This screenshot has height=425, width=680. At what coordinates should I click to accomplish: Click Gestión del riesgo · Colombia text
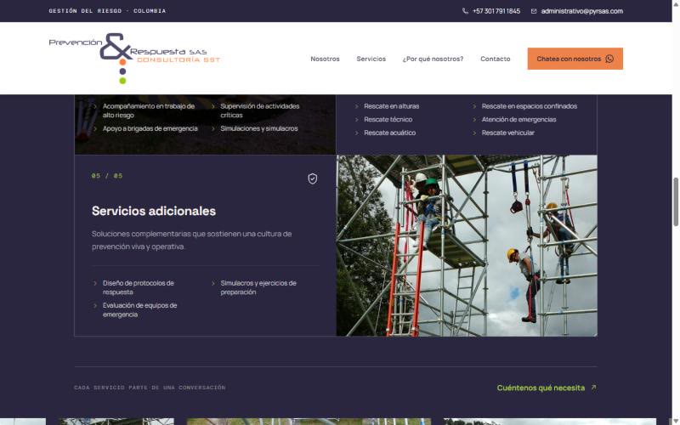click(107, 11)
